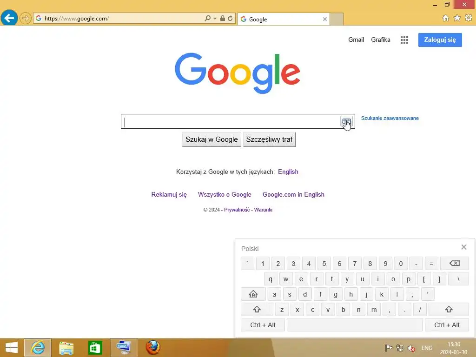Click the padlock security icon in address bar
Viewport: 476px width, 357px height.
click(223, 19)
